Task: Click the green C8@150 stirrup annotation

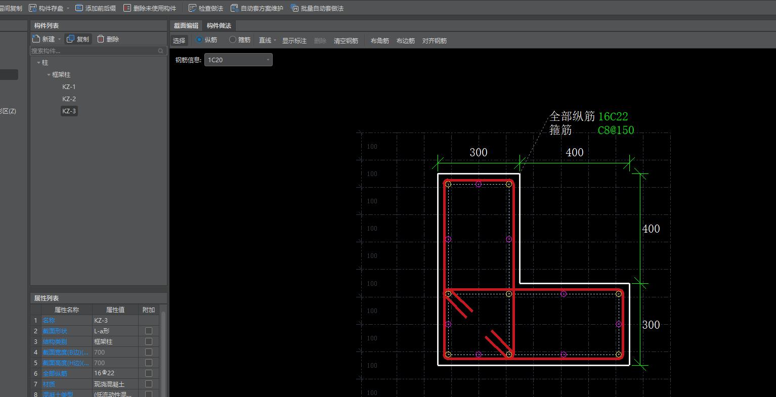Action: 616,130
